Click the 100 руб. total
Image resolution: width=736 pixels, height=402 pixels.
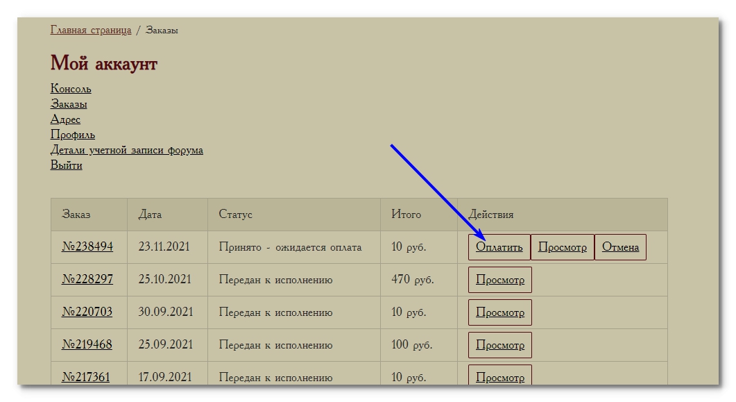pos(411,344)
